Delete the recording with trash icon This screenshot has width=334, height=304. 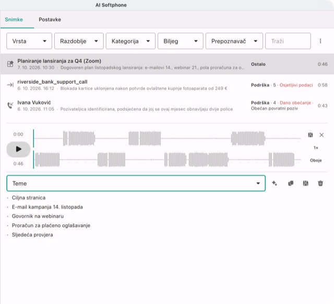[320, 183]
